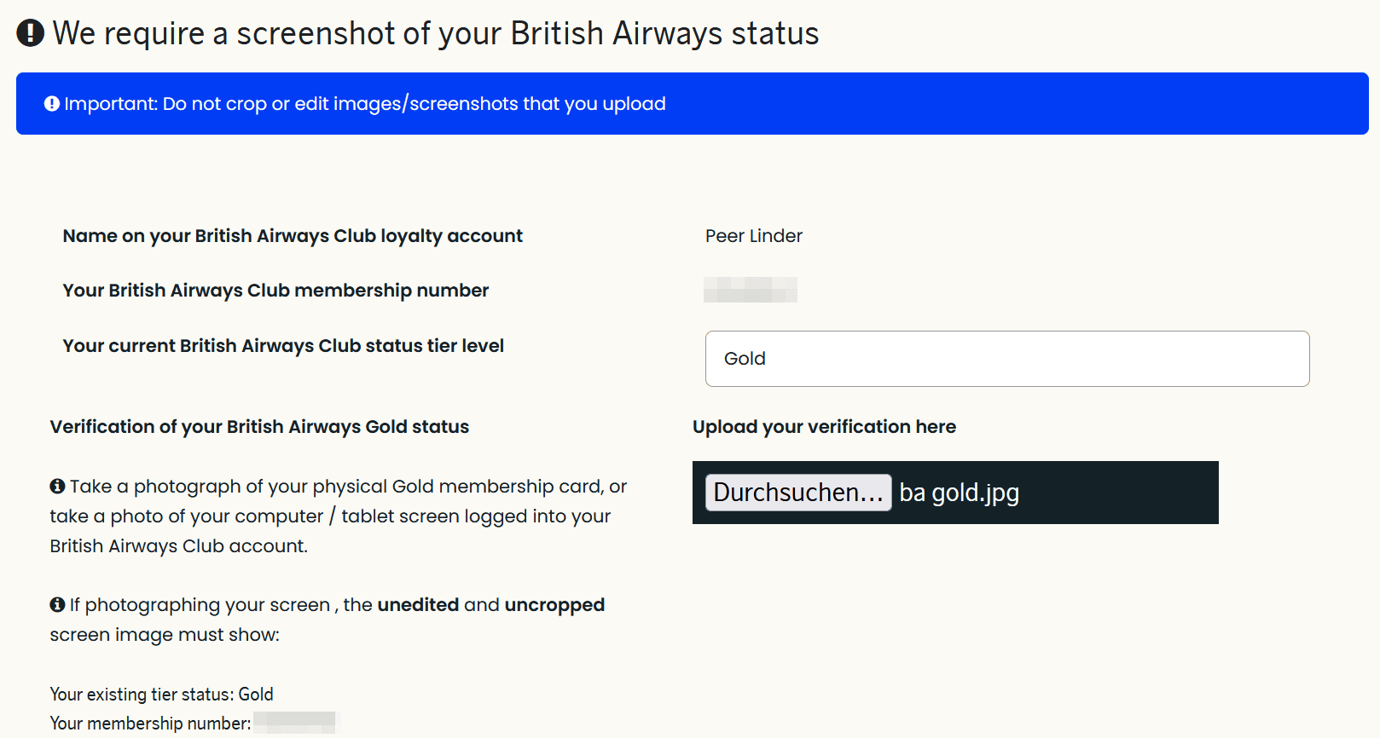Click the "Your existing tier status: Gold" line
Screen dimensions: 1380x738
(161, 695)
